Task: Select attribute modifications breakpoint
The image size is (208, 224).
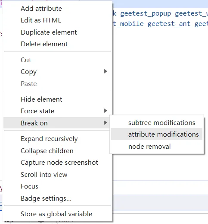Action: [157, 134]
